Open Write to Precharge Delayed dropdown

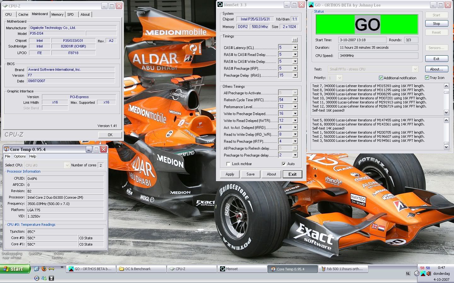pyautogui.click(x=295, y=114)
